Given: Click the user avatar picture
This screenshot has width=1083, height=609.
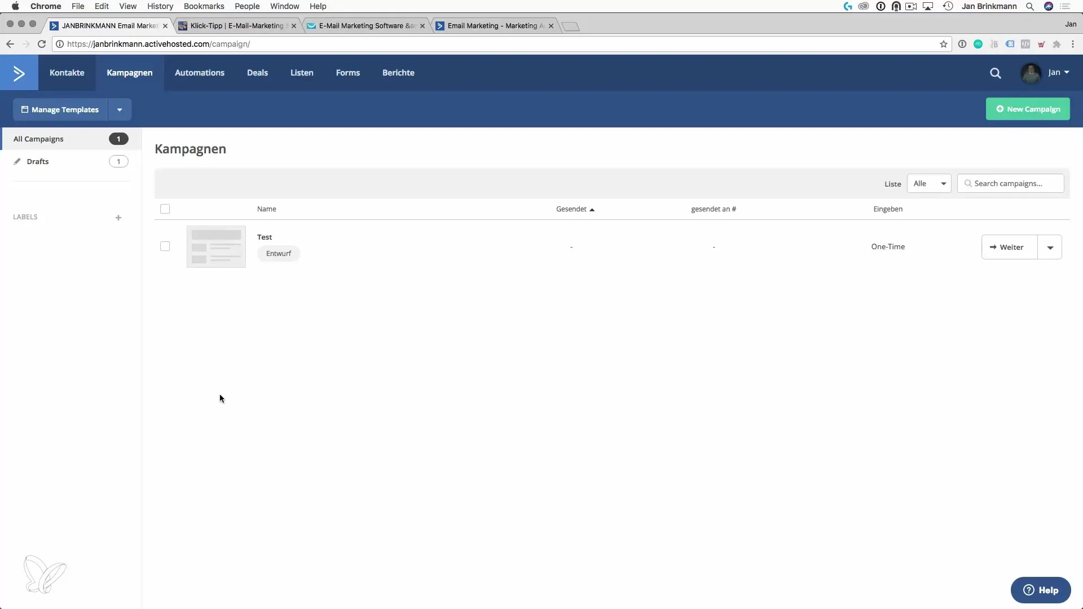Looking at the screenshot, I should [1031, 73].
